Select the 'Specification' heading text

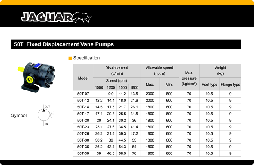[86, 58]
